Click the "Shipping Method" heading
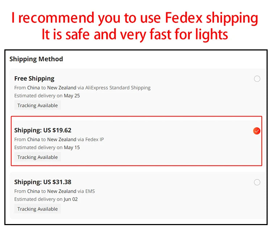This screenshot has height=236, width=272. point(36,59)
